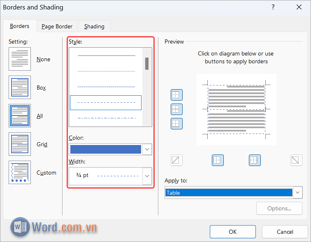Toggle the diagonal up border button

tap(176, 160)
